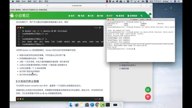
Task: Go to 首页 (Home) nav link
Action: (x=71, y=16)
